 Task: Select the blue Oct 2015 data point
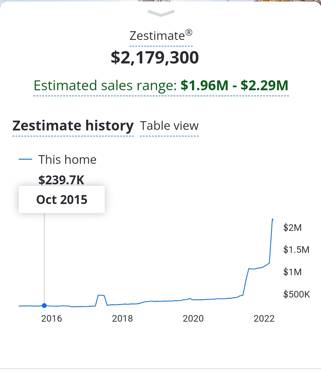pos(44,306)
